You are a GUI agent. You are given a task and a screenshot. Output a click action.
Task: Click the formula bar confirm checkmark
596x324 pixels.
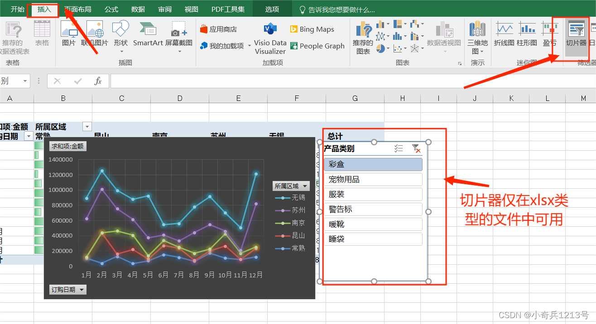pos(78,81)
